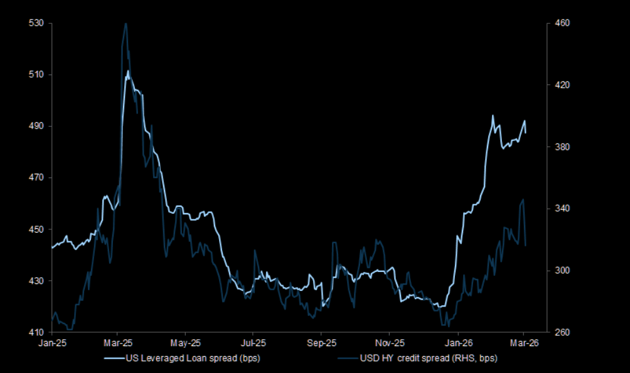Viewport: 630px width, 373px height.
Task: Click the 530 left axis value
Action: (x=35, y=23)
